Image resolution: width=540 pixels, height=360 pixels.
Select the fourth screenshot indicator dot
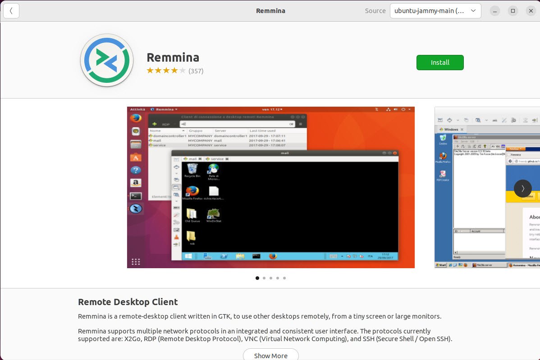[278, 278]
